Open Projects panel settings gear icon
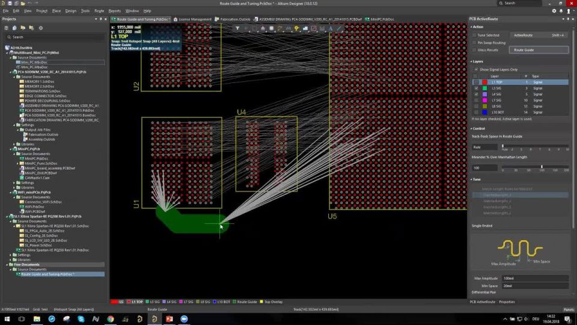This screenshot has width=577, height=325. pyautogui.click(x=40, y=28)
